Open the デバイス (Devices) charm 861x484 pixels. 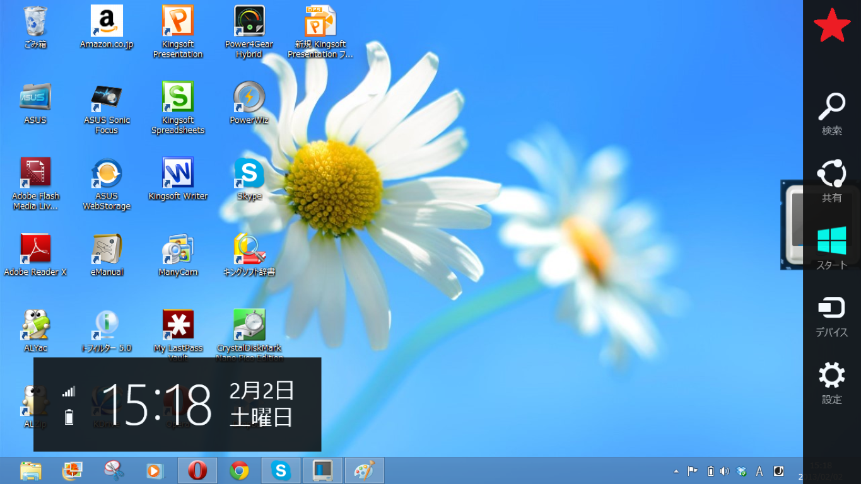(831, 315)
